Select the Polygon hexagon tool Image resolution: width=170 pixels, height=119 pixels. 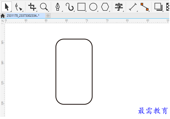tap(105, 7)
